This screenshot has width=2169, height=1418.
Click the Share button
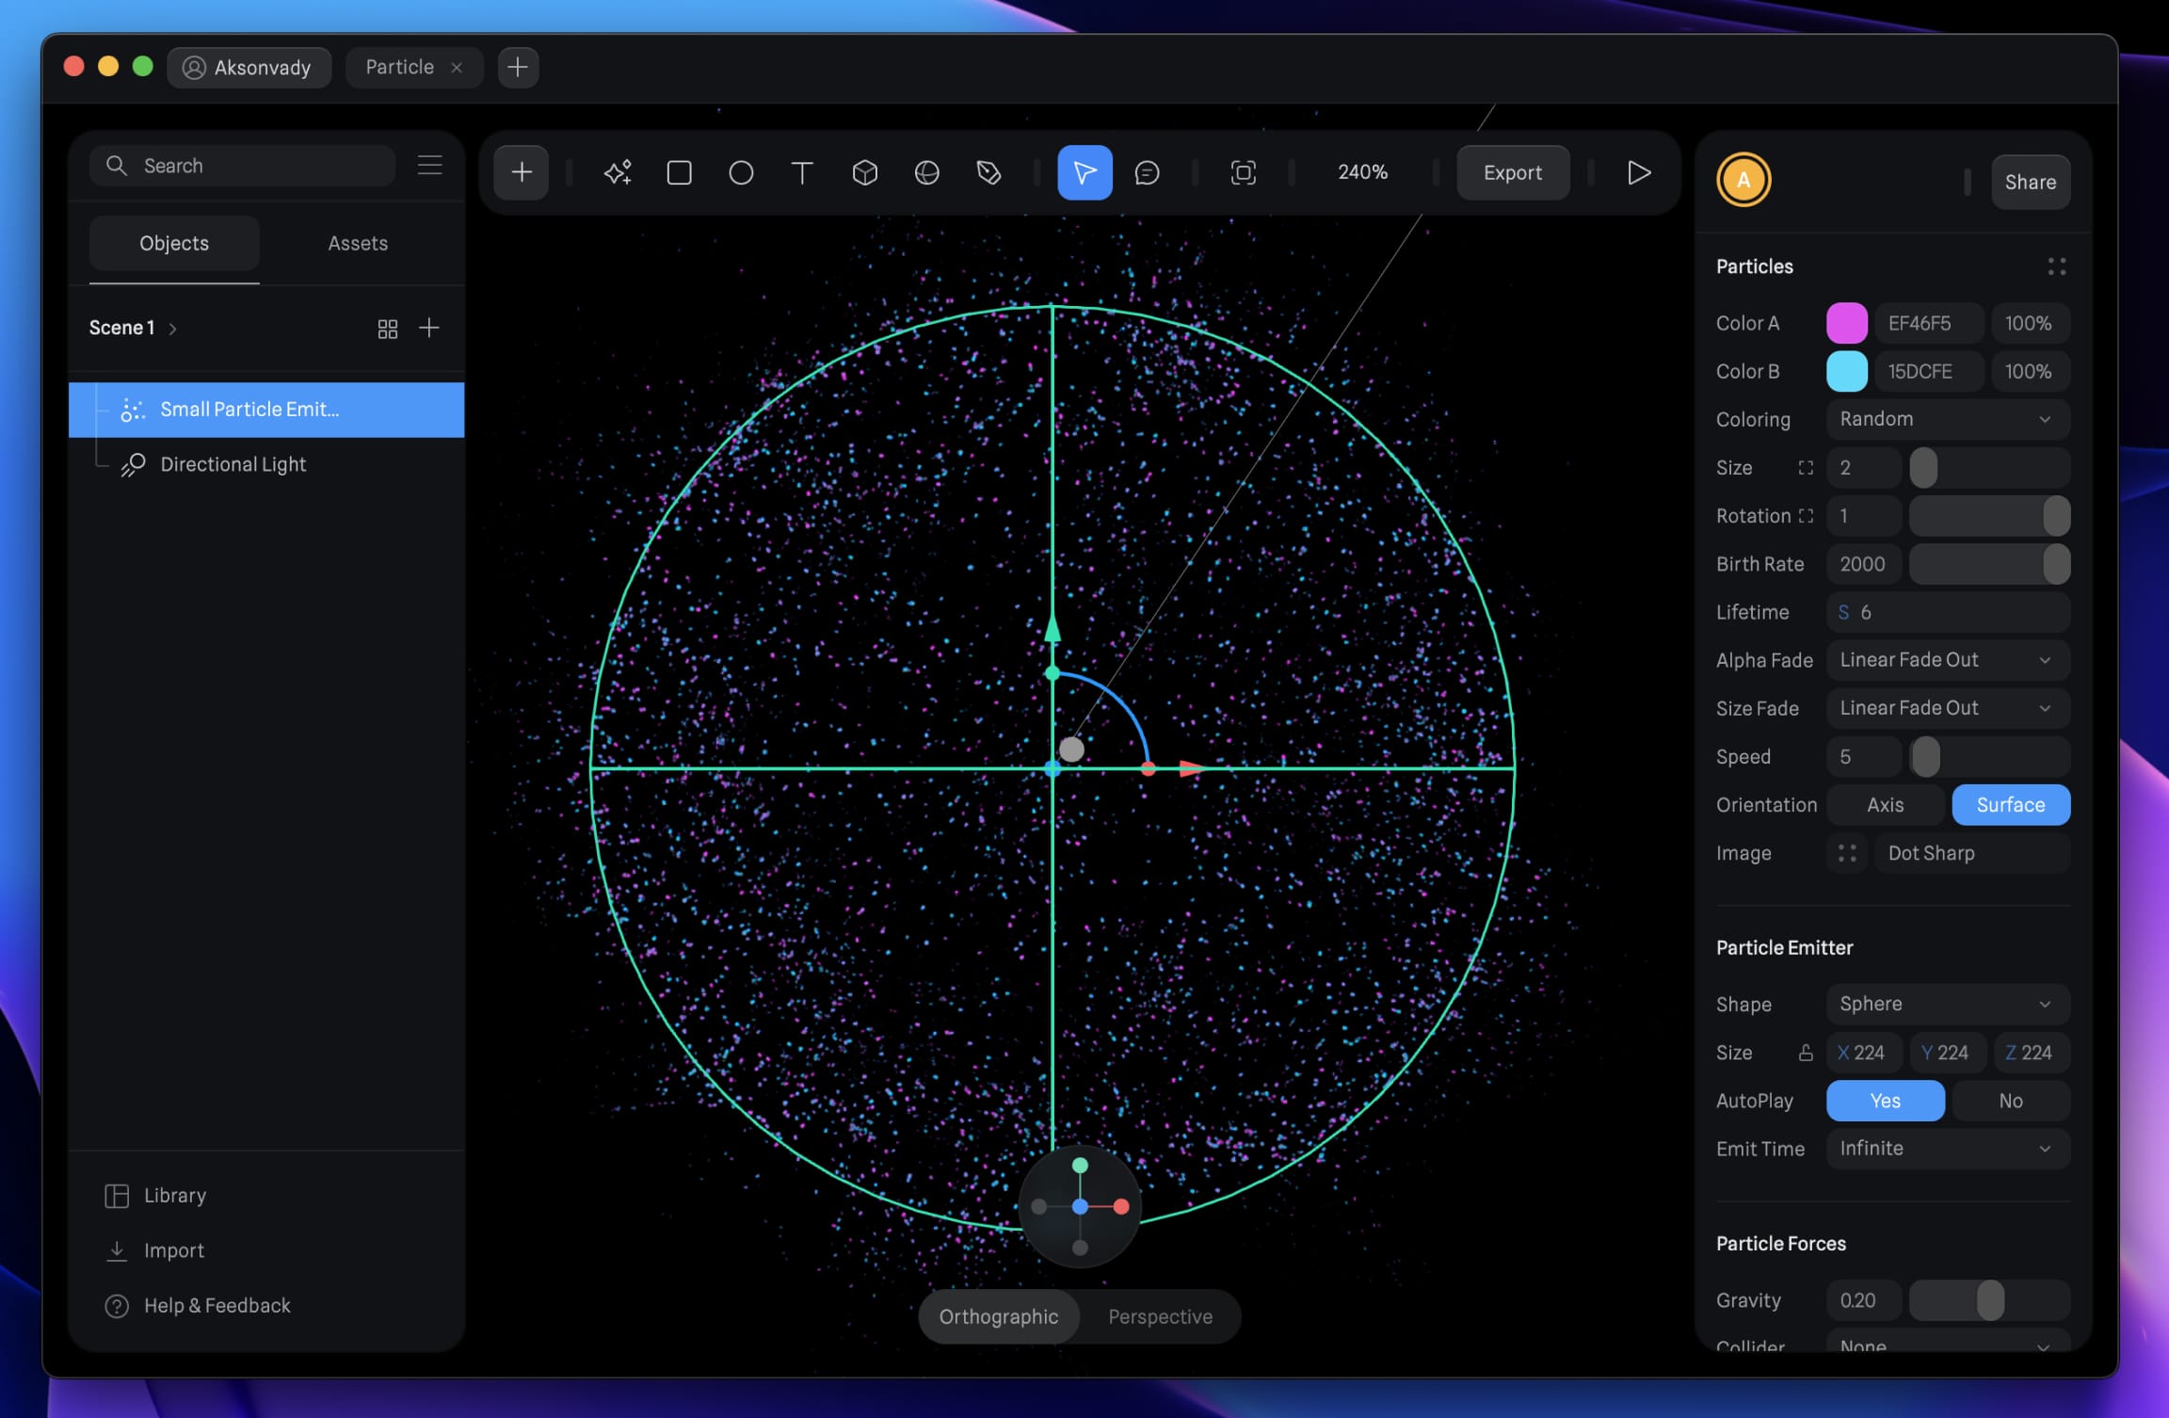point(2030,182)
